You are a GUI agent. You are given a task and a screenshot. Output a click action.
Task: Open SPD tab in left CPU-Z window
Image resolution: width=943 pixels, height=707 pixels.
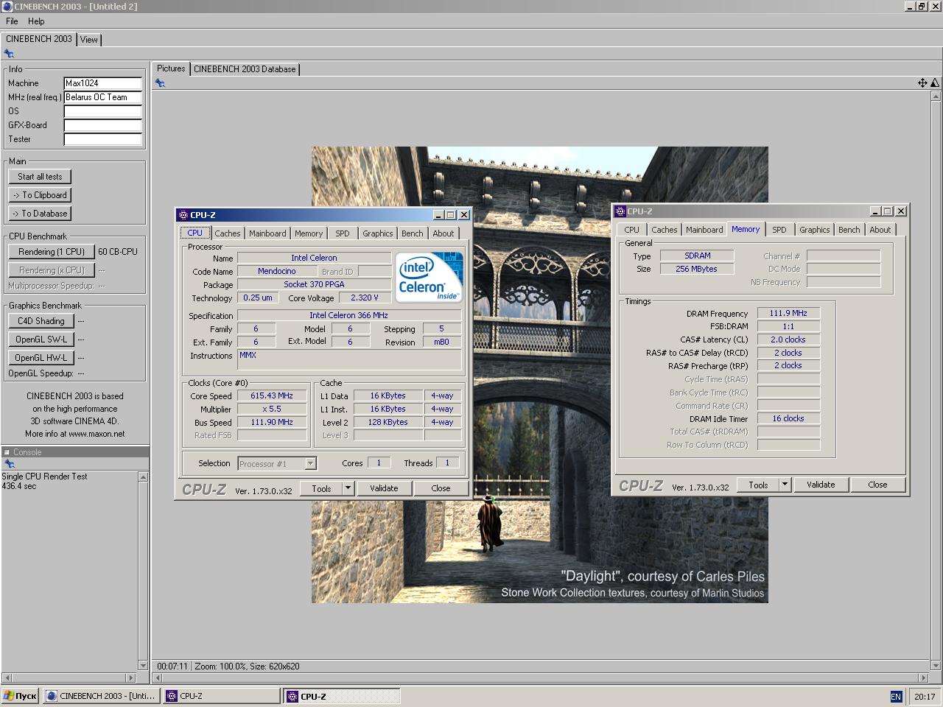pyautogui.click(x=343, y=233)
